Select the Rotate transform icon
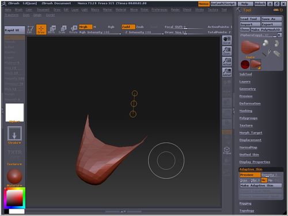Viewport: 288px width, 216px height. point(73,29)
